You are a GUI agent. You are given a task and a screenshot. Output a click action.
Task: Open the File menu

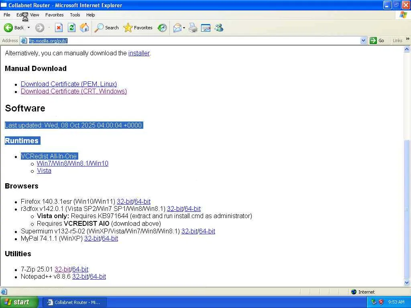7,15
